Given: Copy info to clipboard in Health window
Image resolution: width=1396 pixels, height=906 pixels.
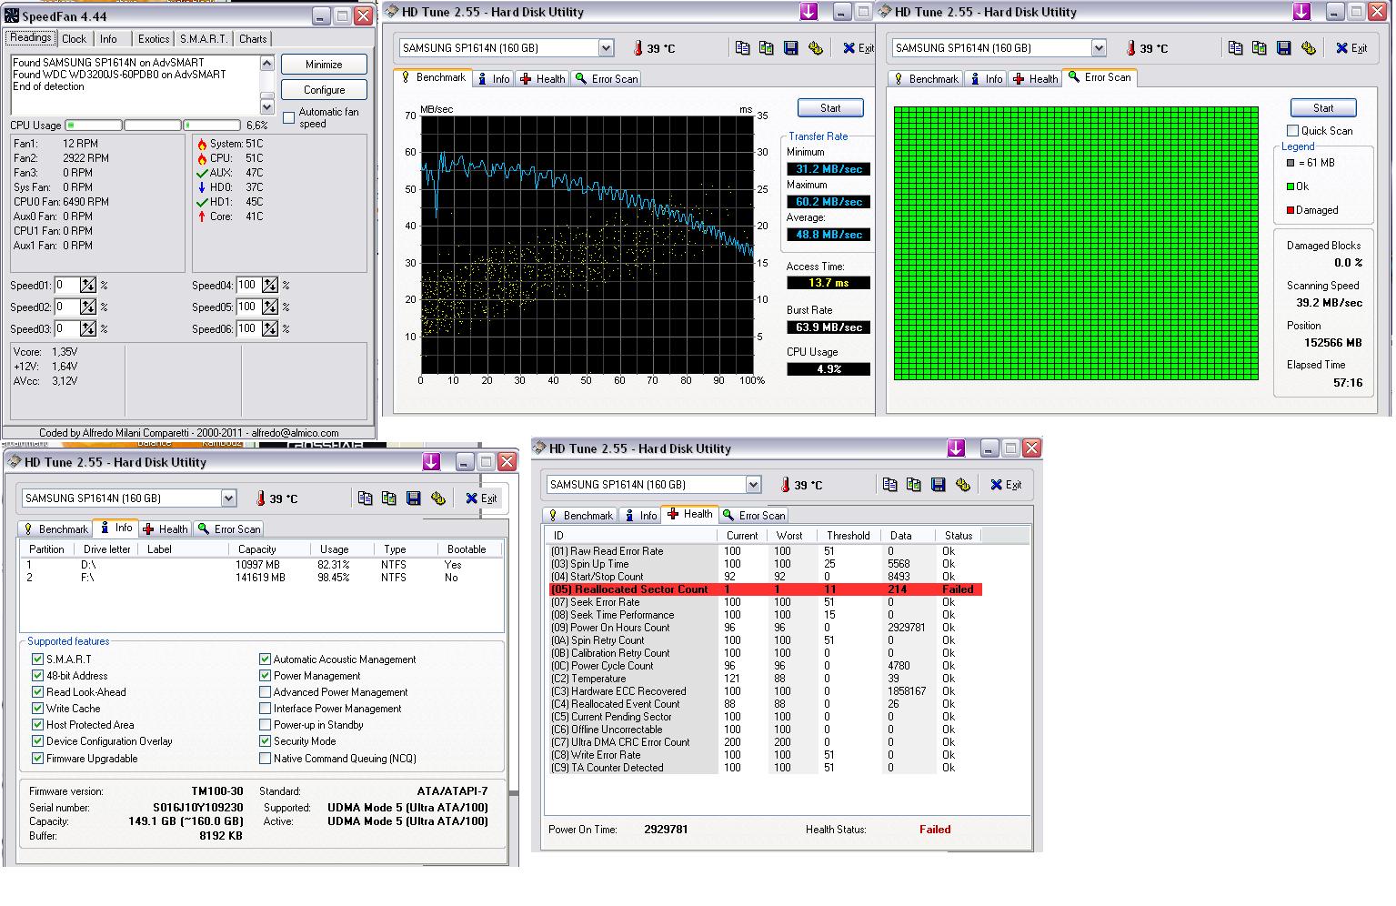Looking at the screenshot, I should point(889,485).
